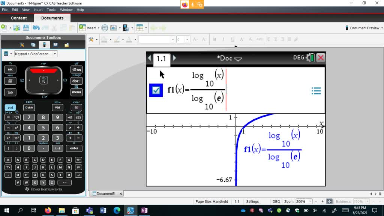Click the Windows Start button
The image size is (384, 216).
tap(7, 210)
